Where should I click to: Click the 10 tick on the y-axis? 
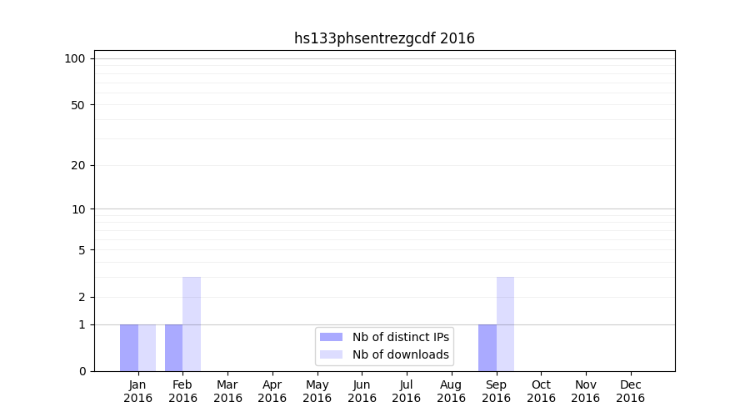(x=78, y=209)
